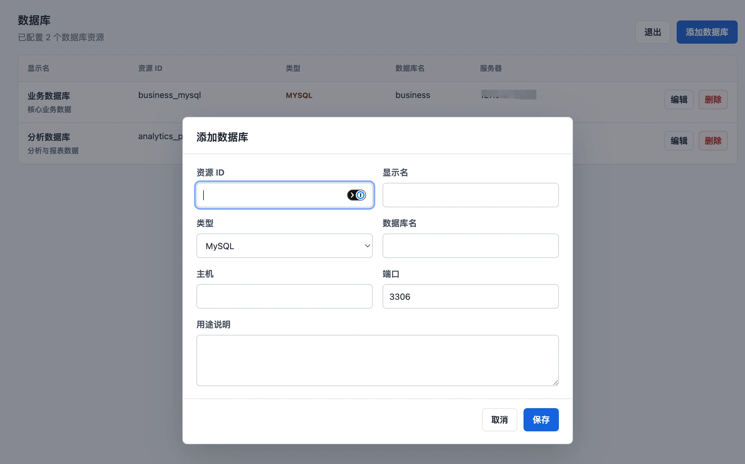Click 编辑 for 业务数据库 row

(x=679, y=100)
